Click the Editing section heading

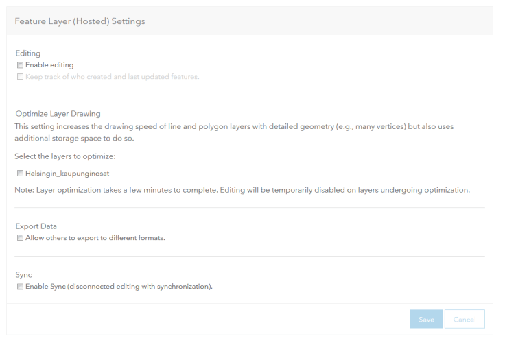[27, 53]
